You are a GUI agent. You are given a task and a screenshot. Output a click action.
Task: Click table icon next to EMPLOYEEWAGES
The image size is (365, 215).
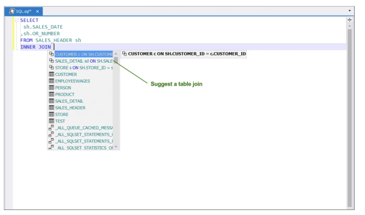point(51,81)
